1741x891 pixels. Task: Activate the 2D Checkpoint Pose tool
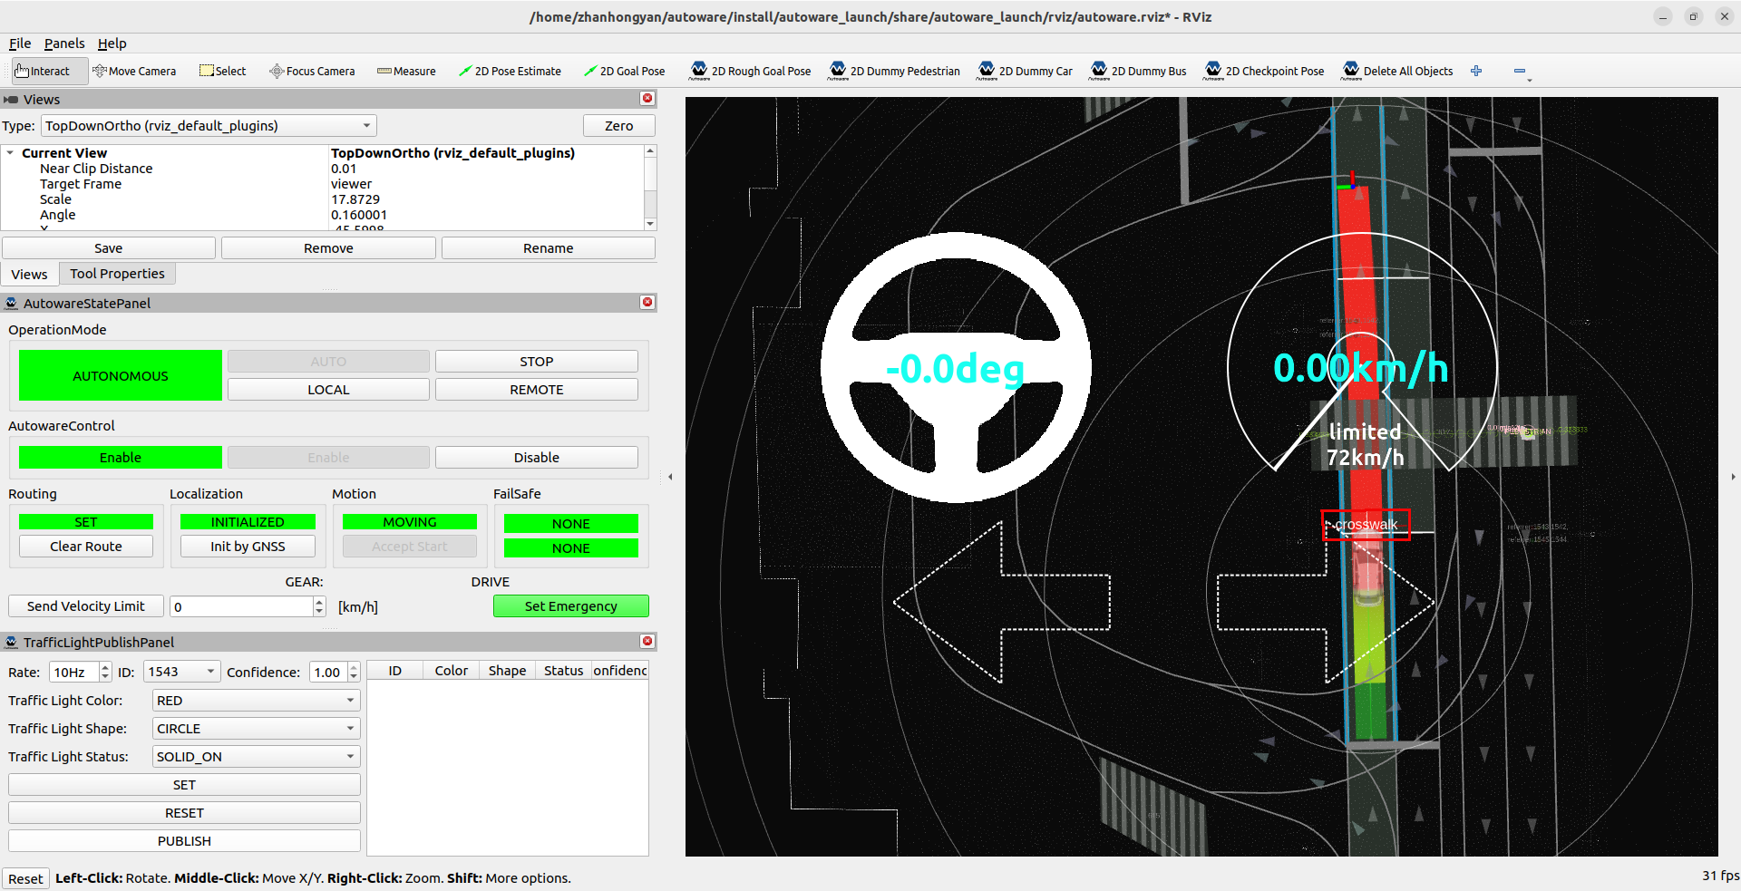coord(1264,71)
